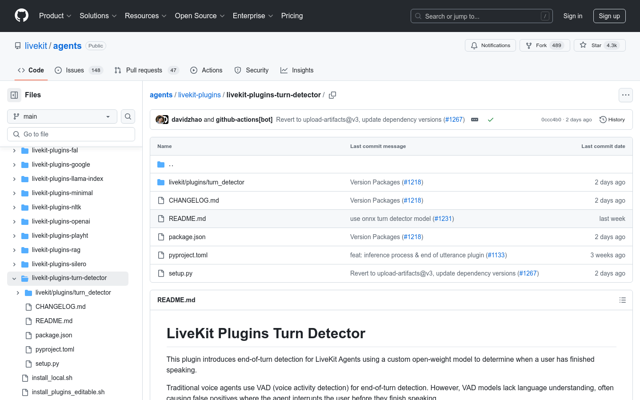Open the Pricing link
640x400 pixels.
coord(292,16)
